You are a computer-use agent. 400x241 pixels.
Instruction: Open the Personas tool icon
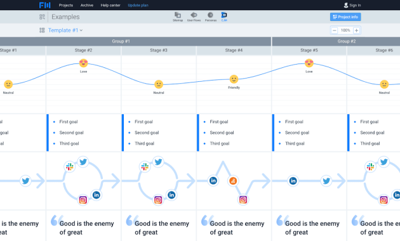(210, 16)
